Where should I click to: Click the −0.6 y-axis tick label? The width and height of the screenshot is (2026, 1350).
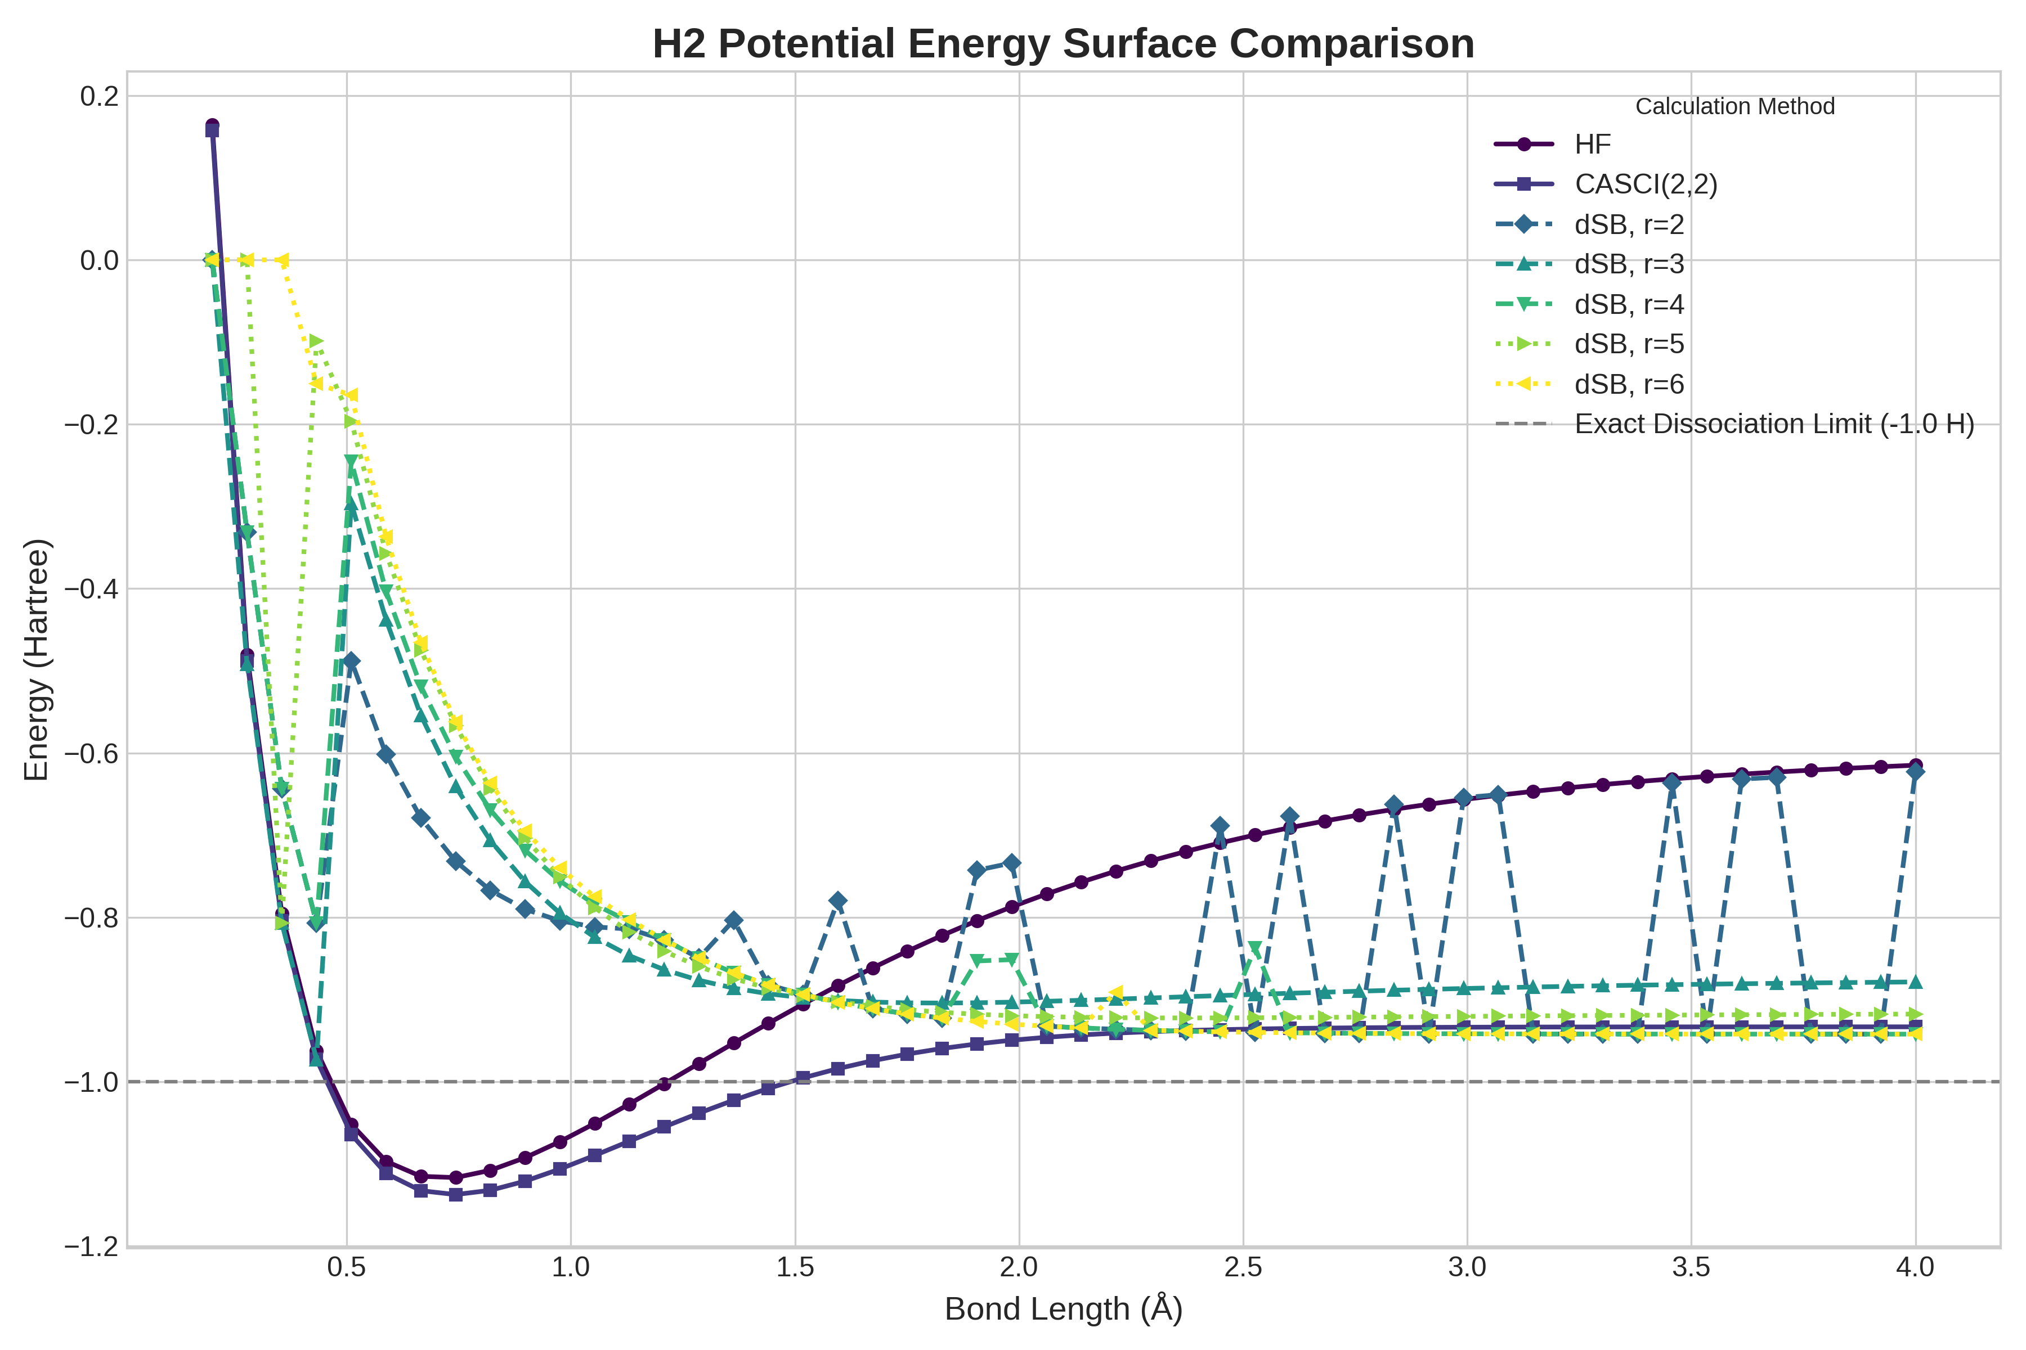point(91,753)
